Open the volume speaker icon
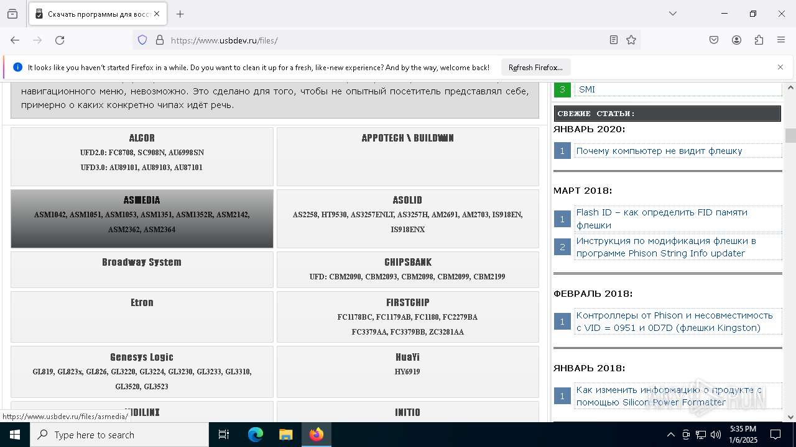The image size is (796, 447). tap(716, 435)
